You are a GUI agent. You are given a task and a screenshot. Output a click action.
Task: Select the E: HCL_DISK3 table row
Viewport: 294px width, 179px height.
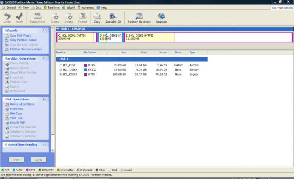tap(132, 75)
